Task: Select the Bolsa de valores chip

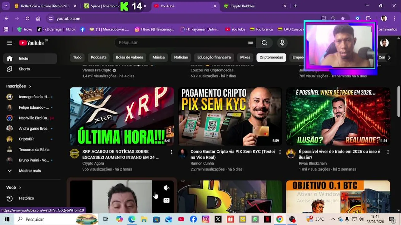Action: 129,57
